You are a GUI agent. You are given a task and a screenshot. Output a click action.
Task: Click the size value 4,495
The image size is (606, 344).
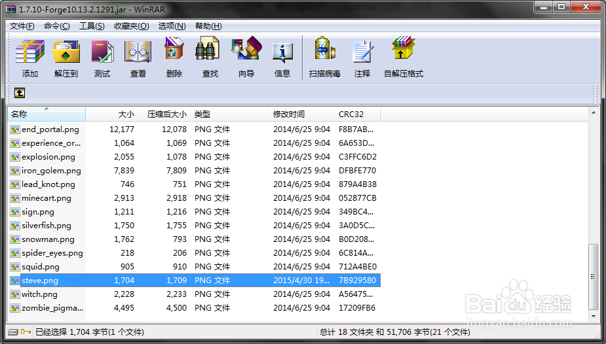point(124,308)
